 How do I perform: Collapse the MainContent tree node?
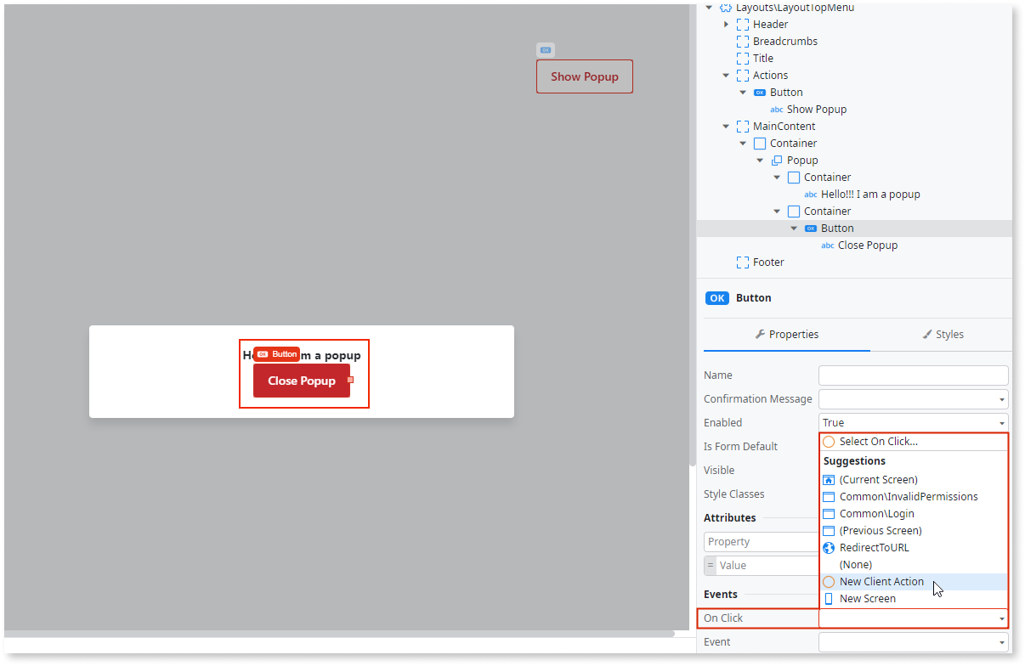click(x=726, y=126)
